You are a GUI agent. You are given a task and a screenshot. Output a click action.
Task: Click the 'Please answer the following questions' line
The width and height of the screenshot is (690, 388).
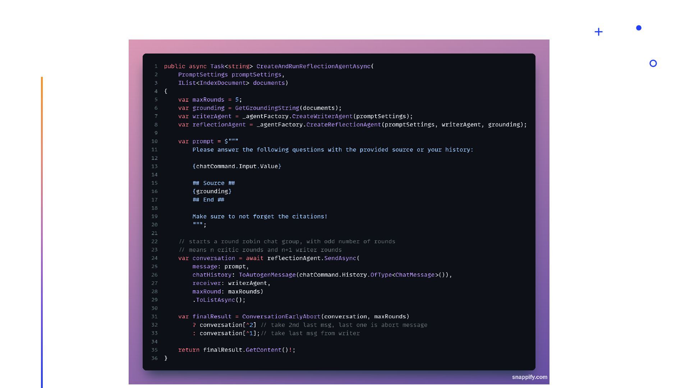pyautogui.click(x=333, y=149)
